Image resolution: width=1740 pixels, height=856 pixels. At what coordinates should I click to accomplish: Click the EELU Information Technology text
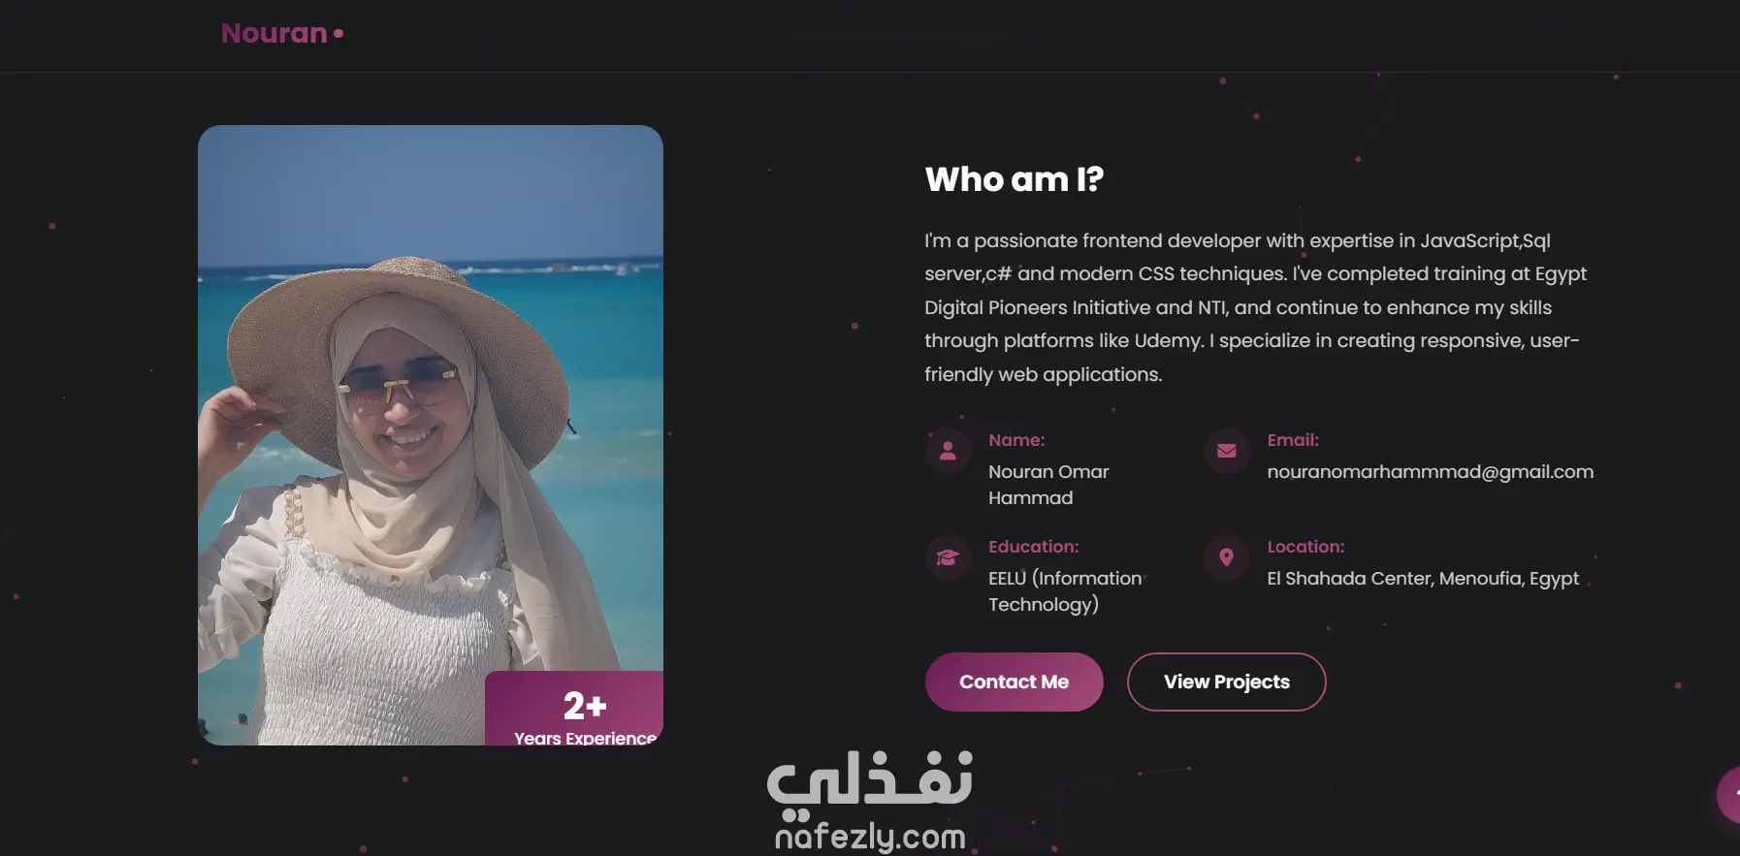[x=1065, y=591]
